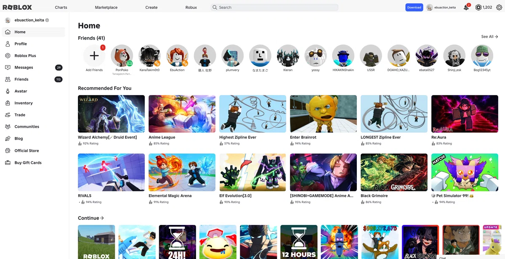Open USSR friend avatar
Screen dimensions: 505x259
(x=371, y=55)
